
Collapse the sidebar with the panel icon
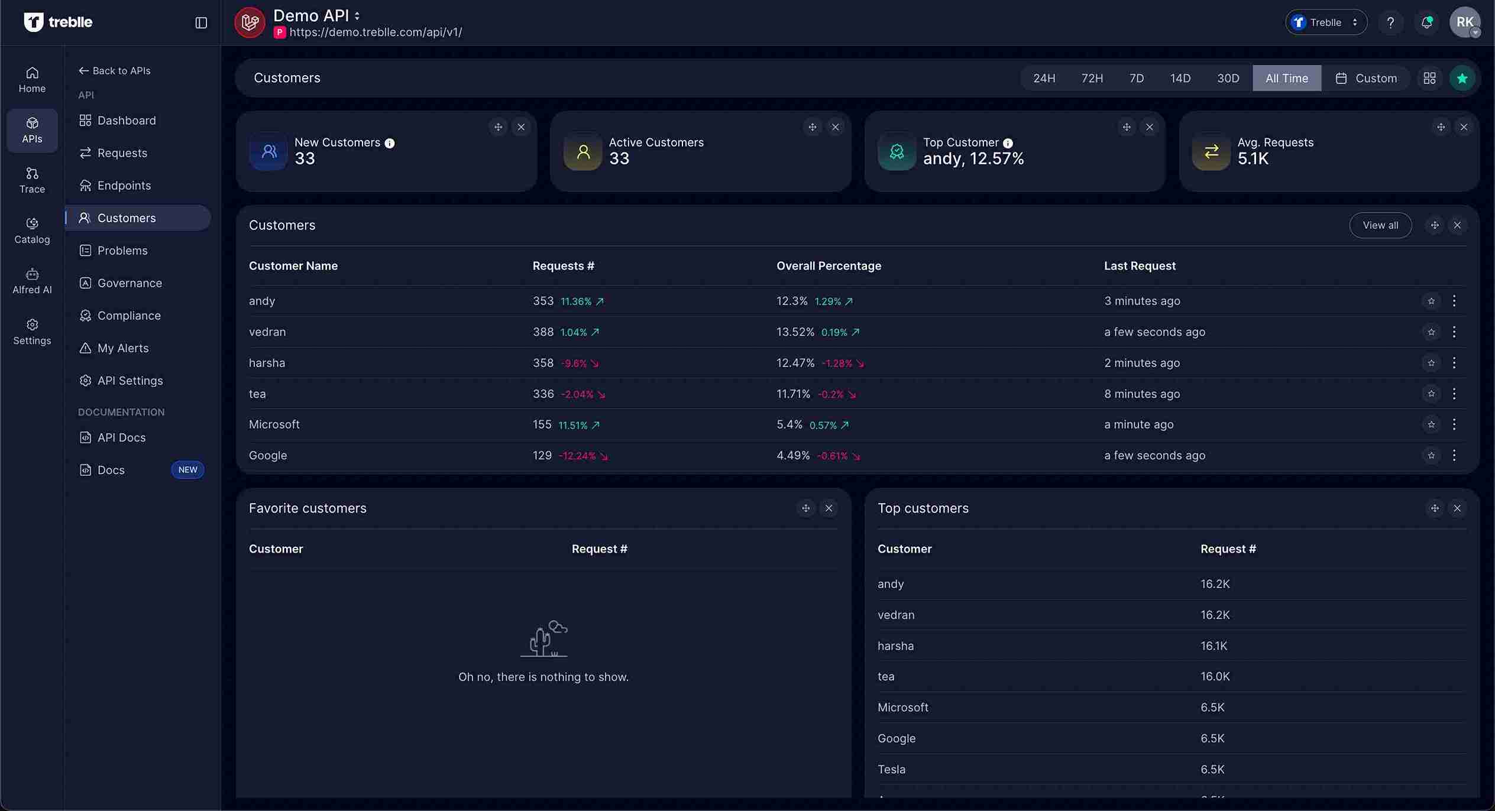click(x=200, y=22)
